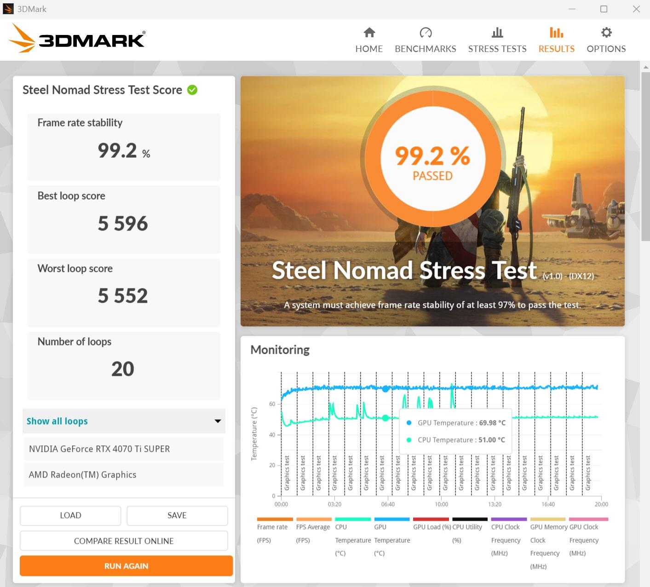Screen dimensions: 650x587
Task: Click the 03:20 time axis label
Action: tap(334, 504)
